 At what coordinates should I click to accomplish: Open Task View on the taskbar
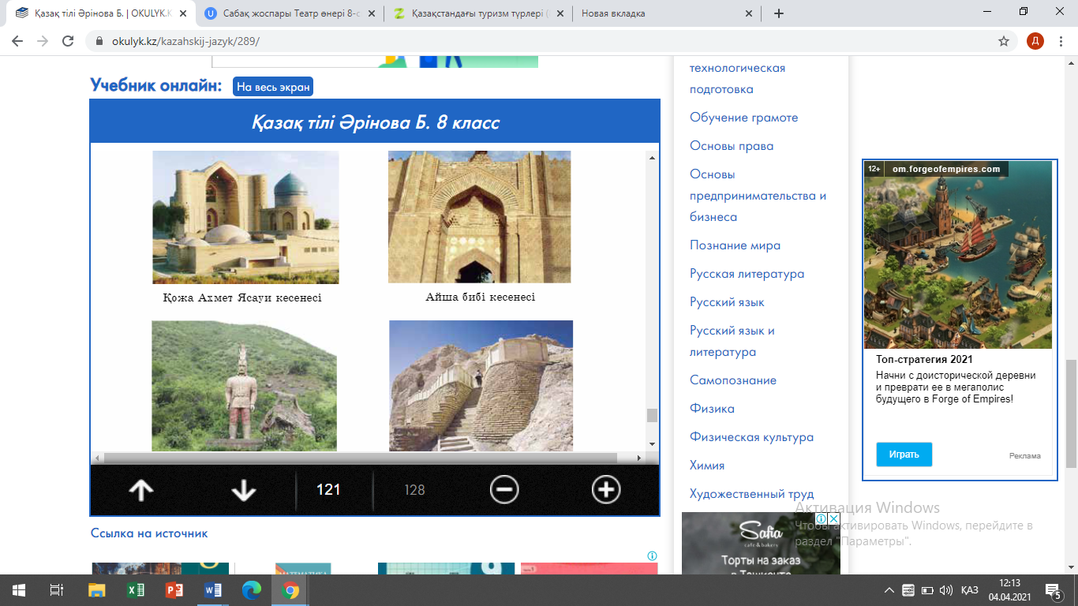tap(56, 590)
